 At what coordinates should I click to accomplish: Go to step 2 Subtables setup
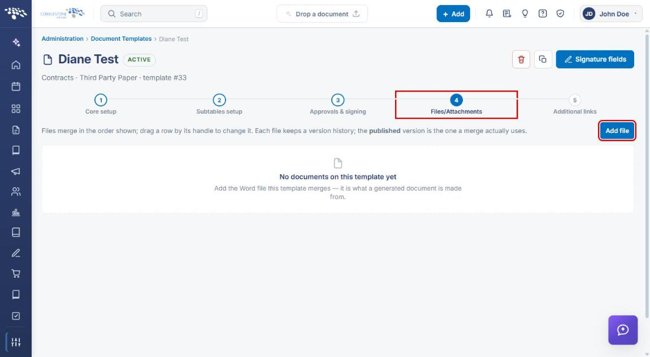coord(219,105)
